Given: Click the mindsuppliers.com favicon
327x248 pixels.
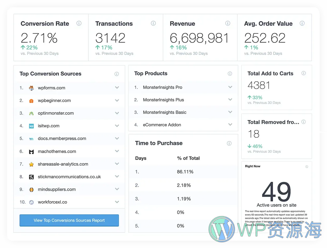Looking at the screenshot, I should (31, 190).
